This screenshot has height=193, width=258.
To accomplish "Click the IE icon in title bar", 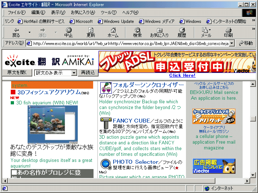I will pyautogui.click(x=5, y=4).
